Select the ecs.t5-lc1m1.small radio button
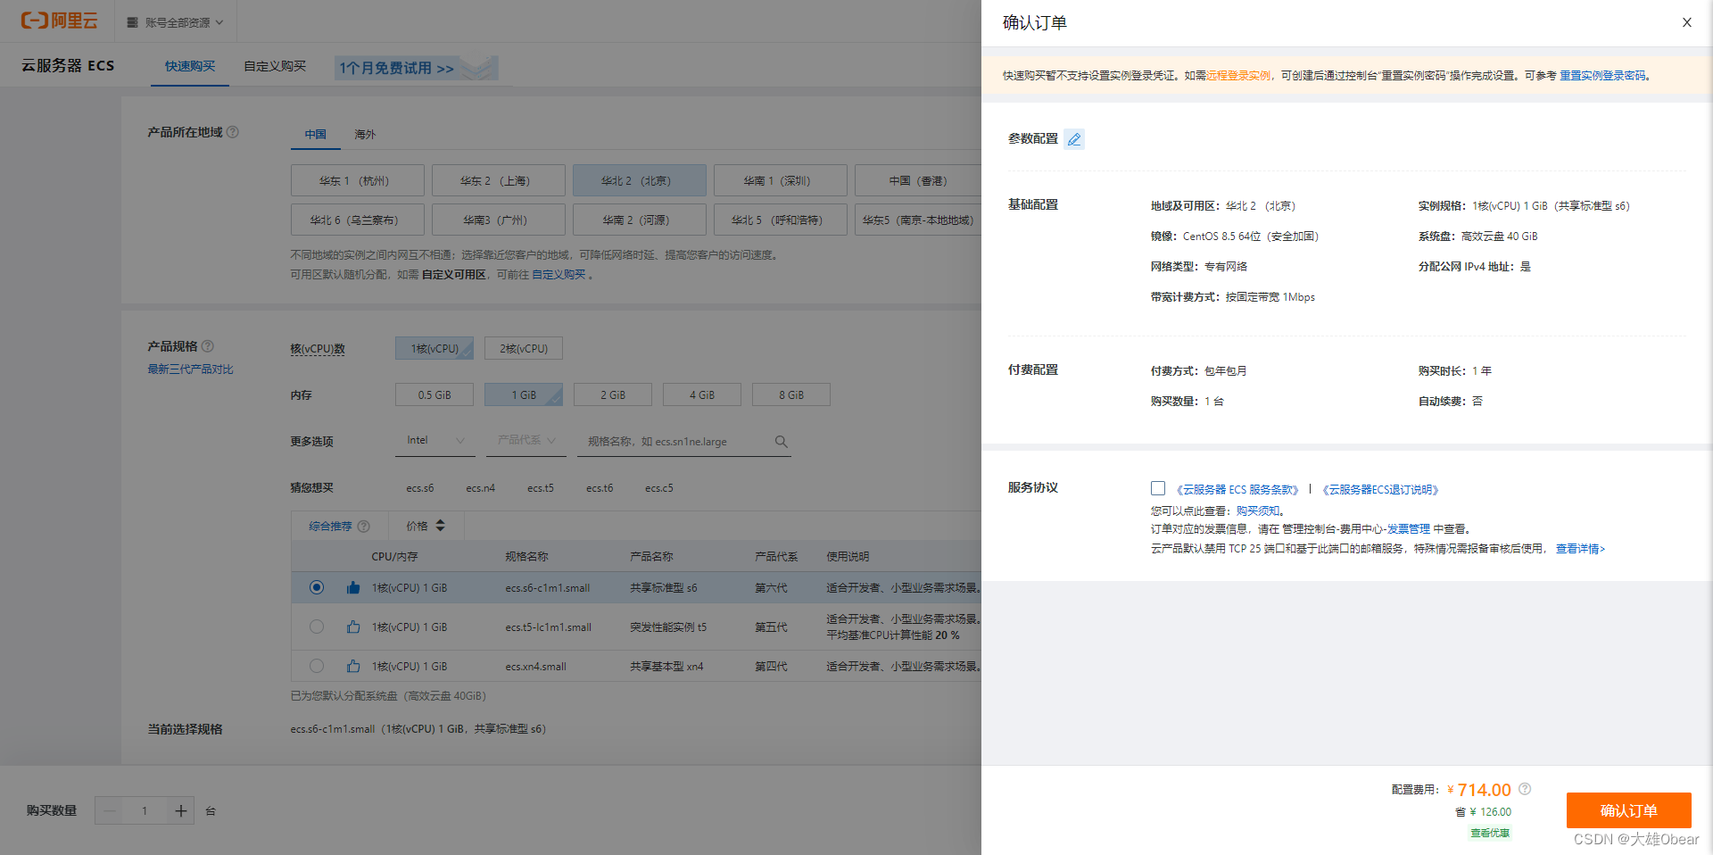Image resolution: width=1713 pixels, height=855 pixels. 317,627
